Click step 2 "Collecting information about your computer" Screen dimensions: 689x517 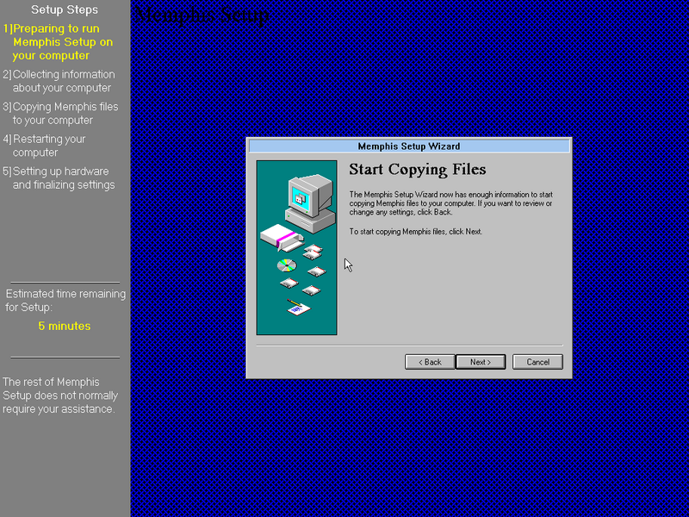[x=59, y=81]
